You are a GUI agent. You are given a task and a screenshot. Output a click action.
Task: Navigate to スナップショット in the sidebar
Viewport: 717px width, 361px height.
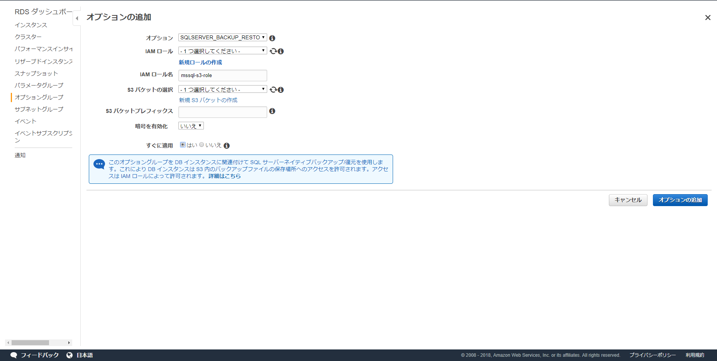[36, 73]
